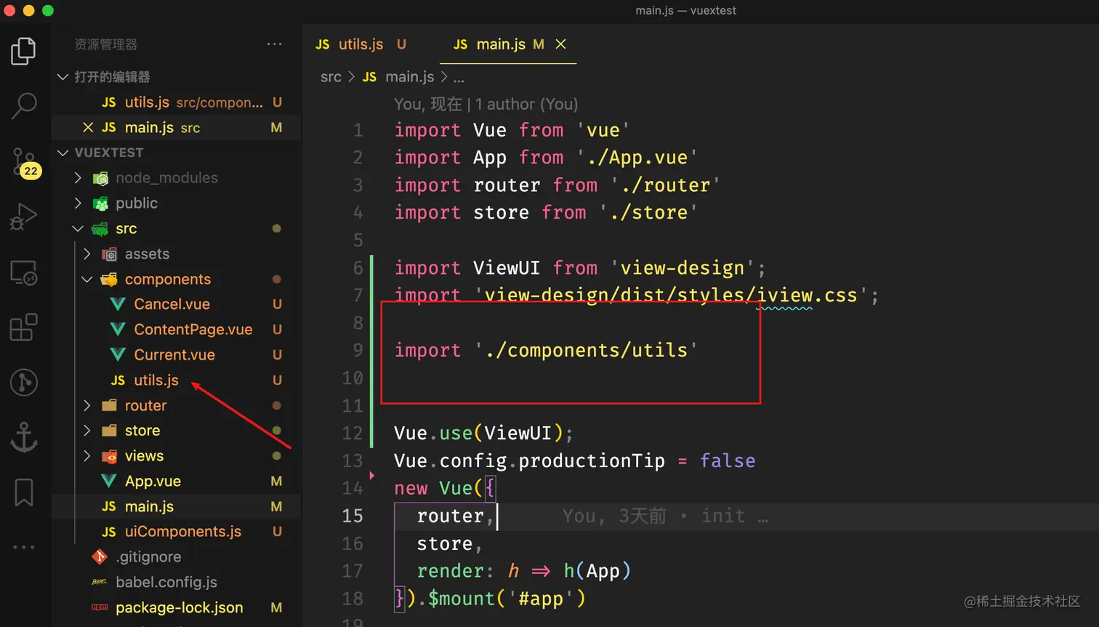
Task: Click breadcrumb ellipsis after main.js
Action: click(x=459, y=78)
